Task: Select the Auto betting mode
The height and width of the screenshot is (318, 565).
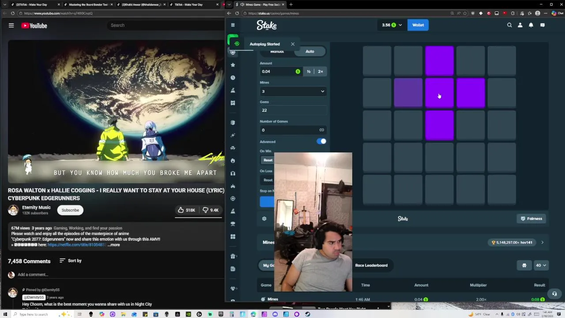Action: [310, 51]
